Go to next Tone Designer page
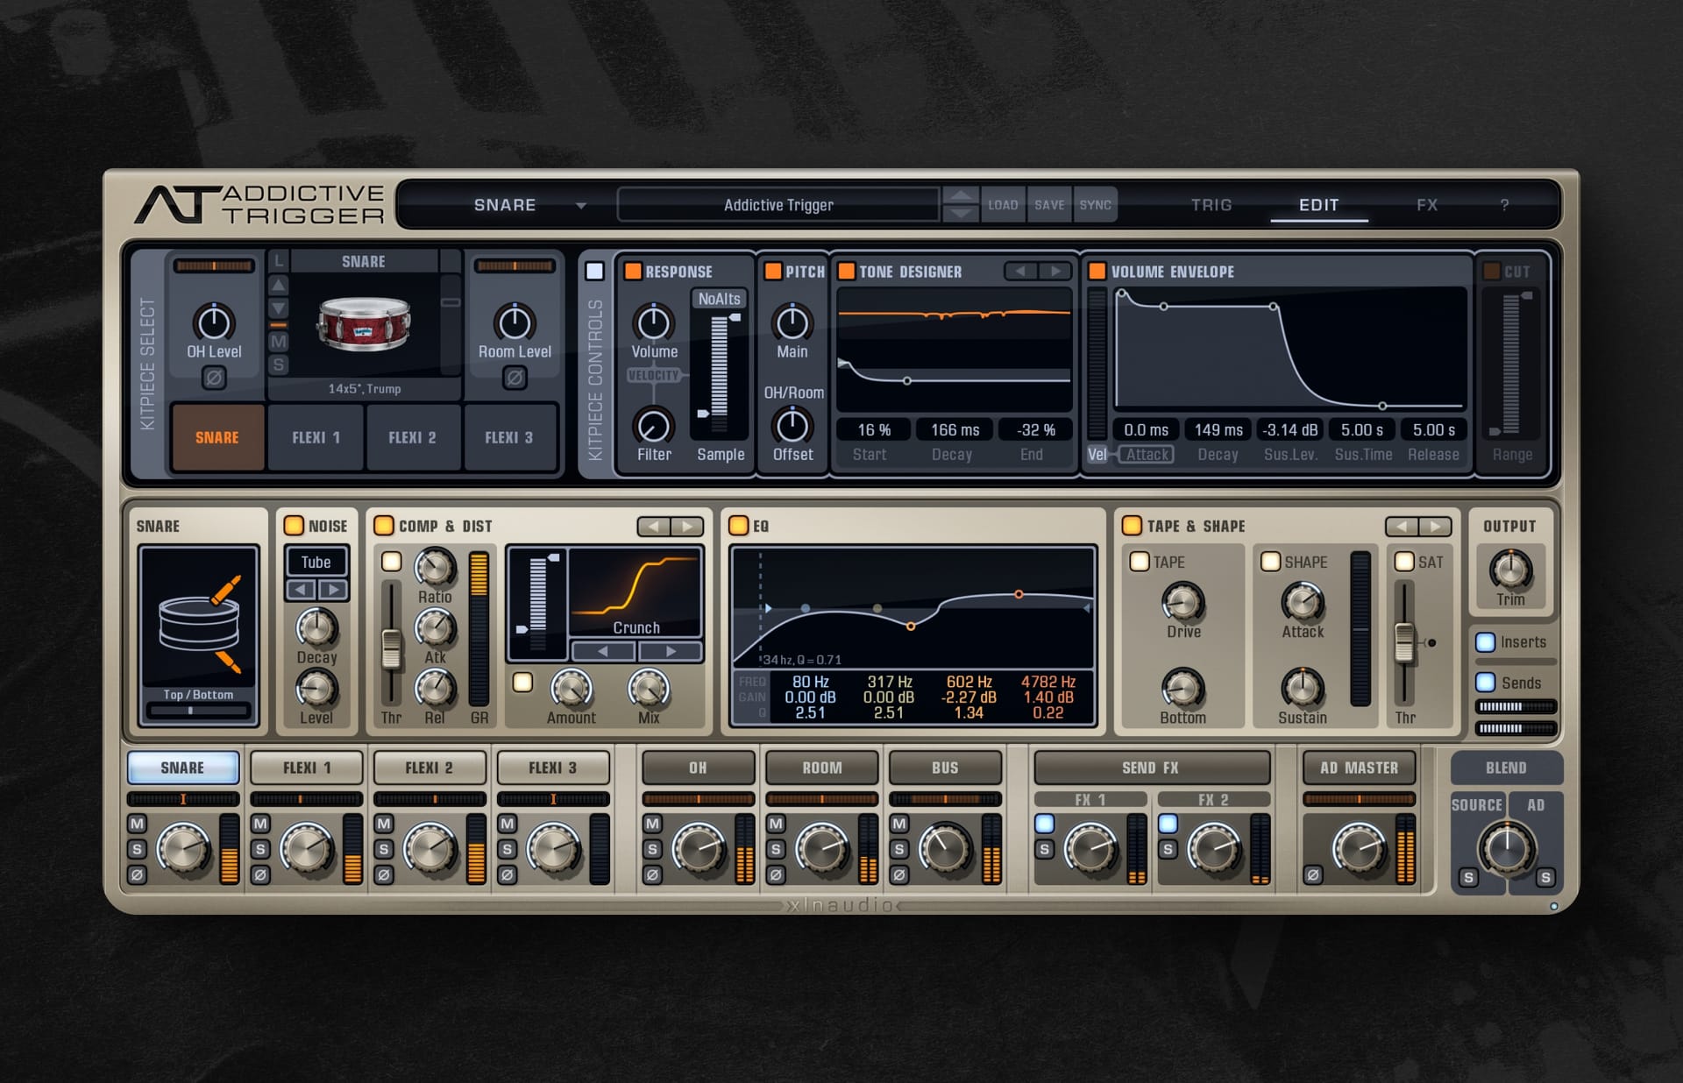1683x1083 pixels. pos(1055,272)
